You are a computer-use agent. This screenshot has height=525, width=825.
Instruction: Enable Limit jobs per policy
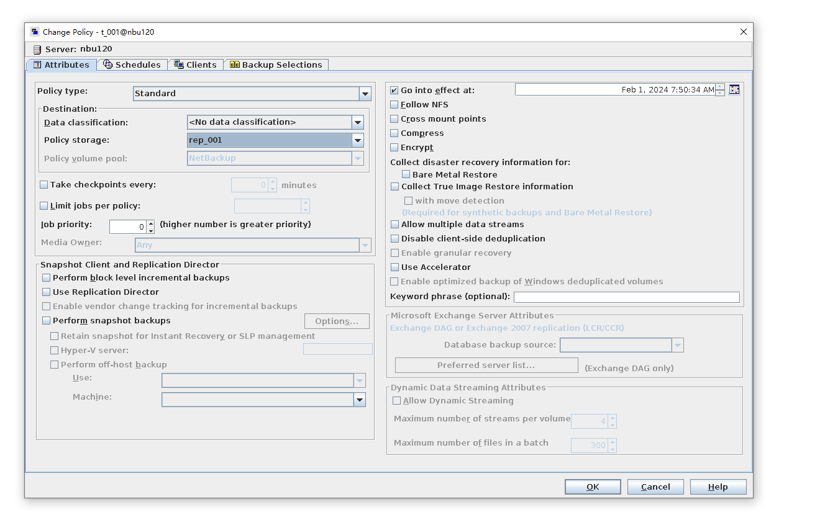click(x=44, y=206)
